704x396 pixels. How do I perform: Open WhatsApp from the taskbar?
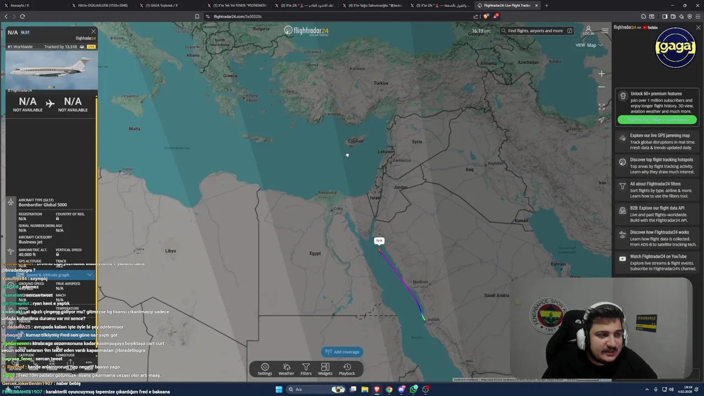click(x=414, y=389)
